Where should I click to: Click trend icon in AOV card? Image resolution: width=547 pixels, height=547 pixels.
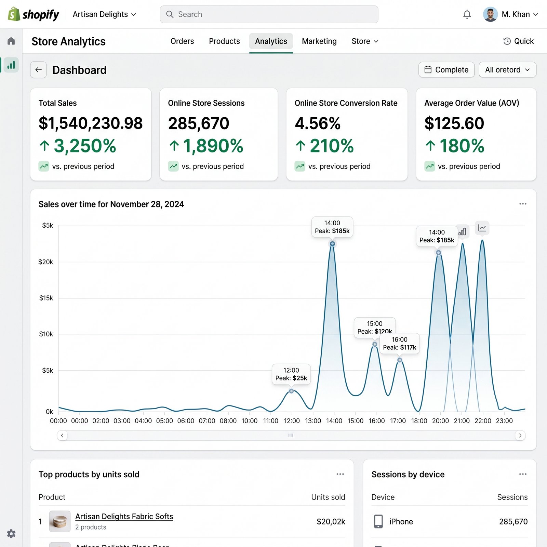430,166
